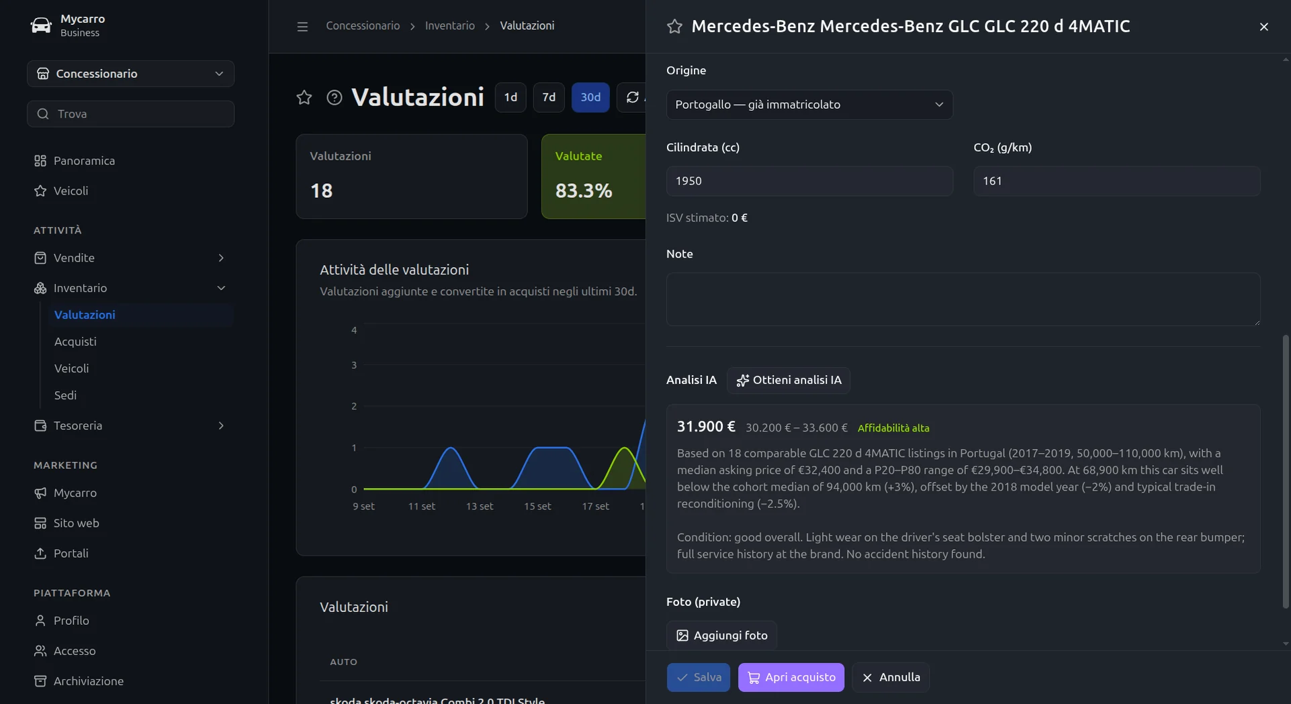
Task: Click the refresh icon next to 30d
Action: 632,97
